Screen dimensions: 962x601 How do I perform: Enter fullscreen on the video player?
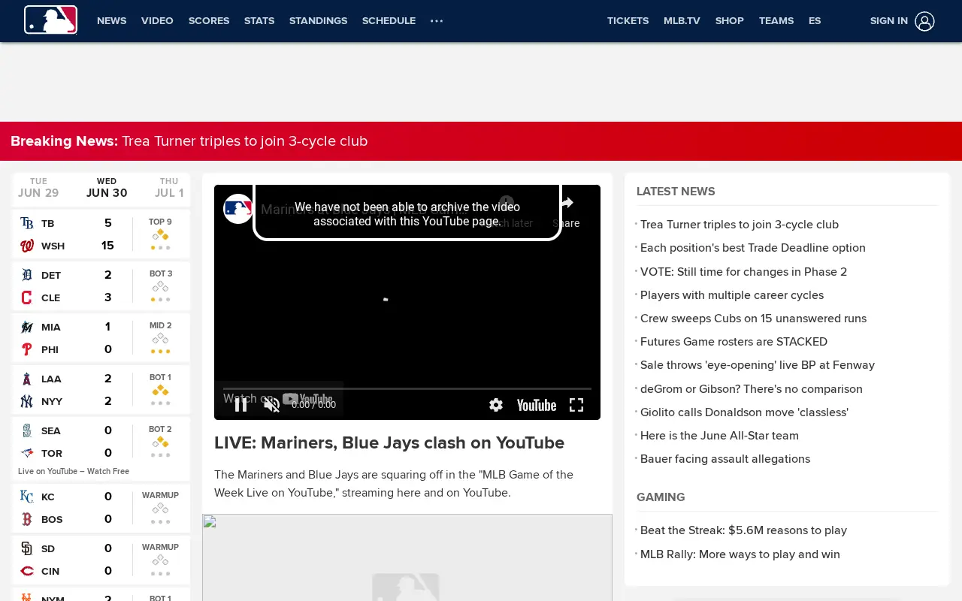[x=576, y=405]
